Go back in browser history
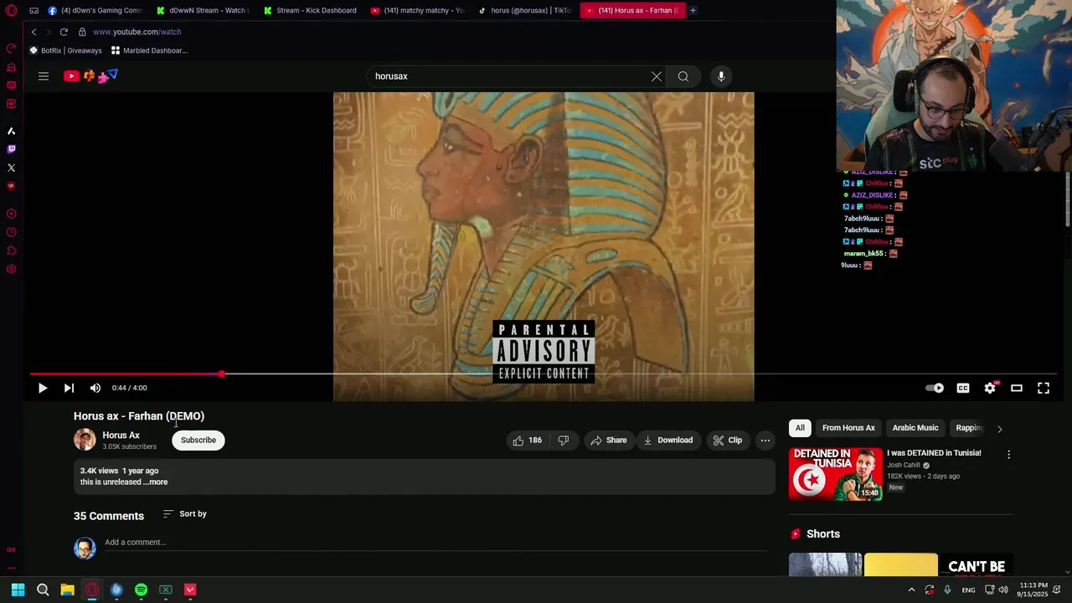 33,32
